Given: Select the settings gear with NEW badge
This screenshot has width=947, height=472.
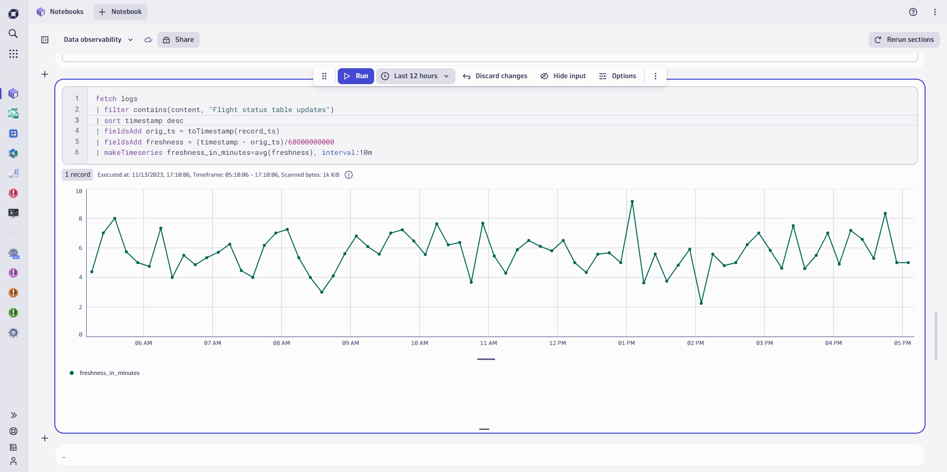Looking at the screenshot, I should pyautogui.click(x=13, y=253).
